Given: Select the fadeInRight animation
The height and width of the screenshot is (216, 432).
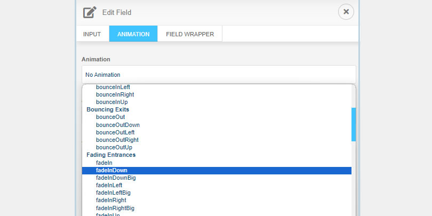Looking at the screenshot, I should (x=217, y=200).
